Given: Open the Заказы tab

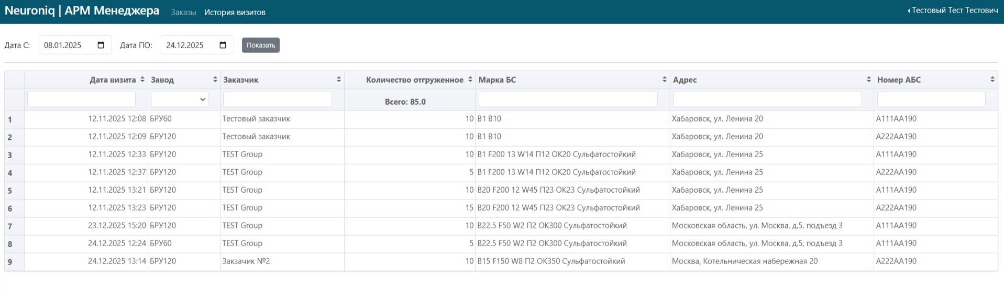Looking at the screenshot, I should click(183, 13).
